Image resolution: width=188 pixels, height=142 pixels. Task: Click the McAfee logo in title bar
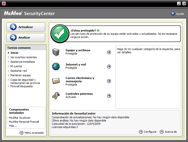coord(4,3)
